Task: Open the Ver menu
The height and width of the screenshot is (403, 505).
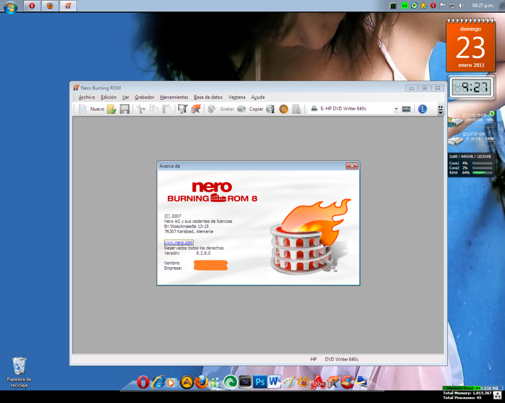Action: 126,97
